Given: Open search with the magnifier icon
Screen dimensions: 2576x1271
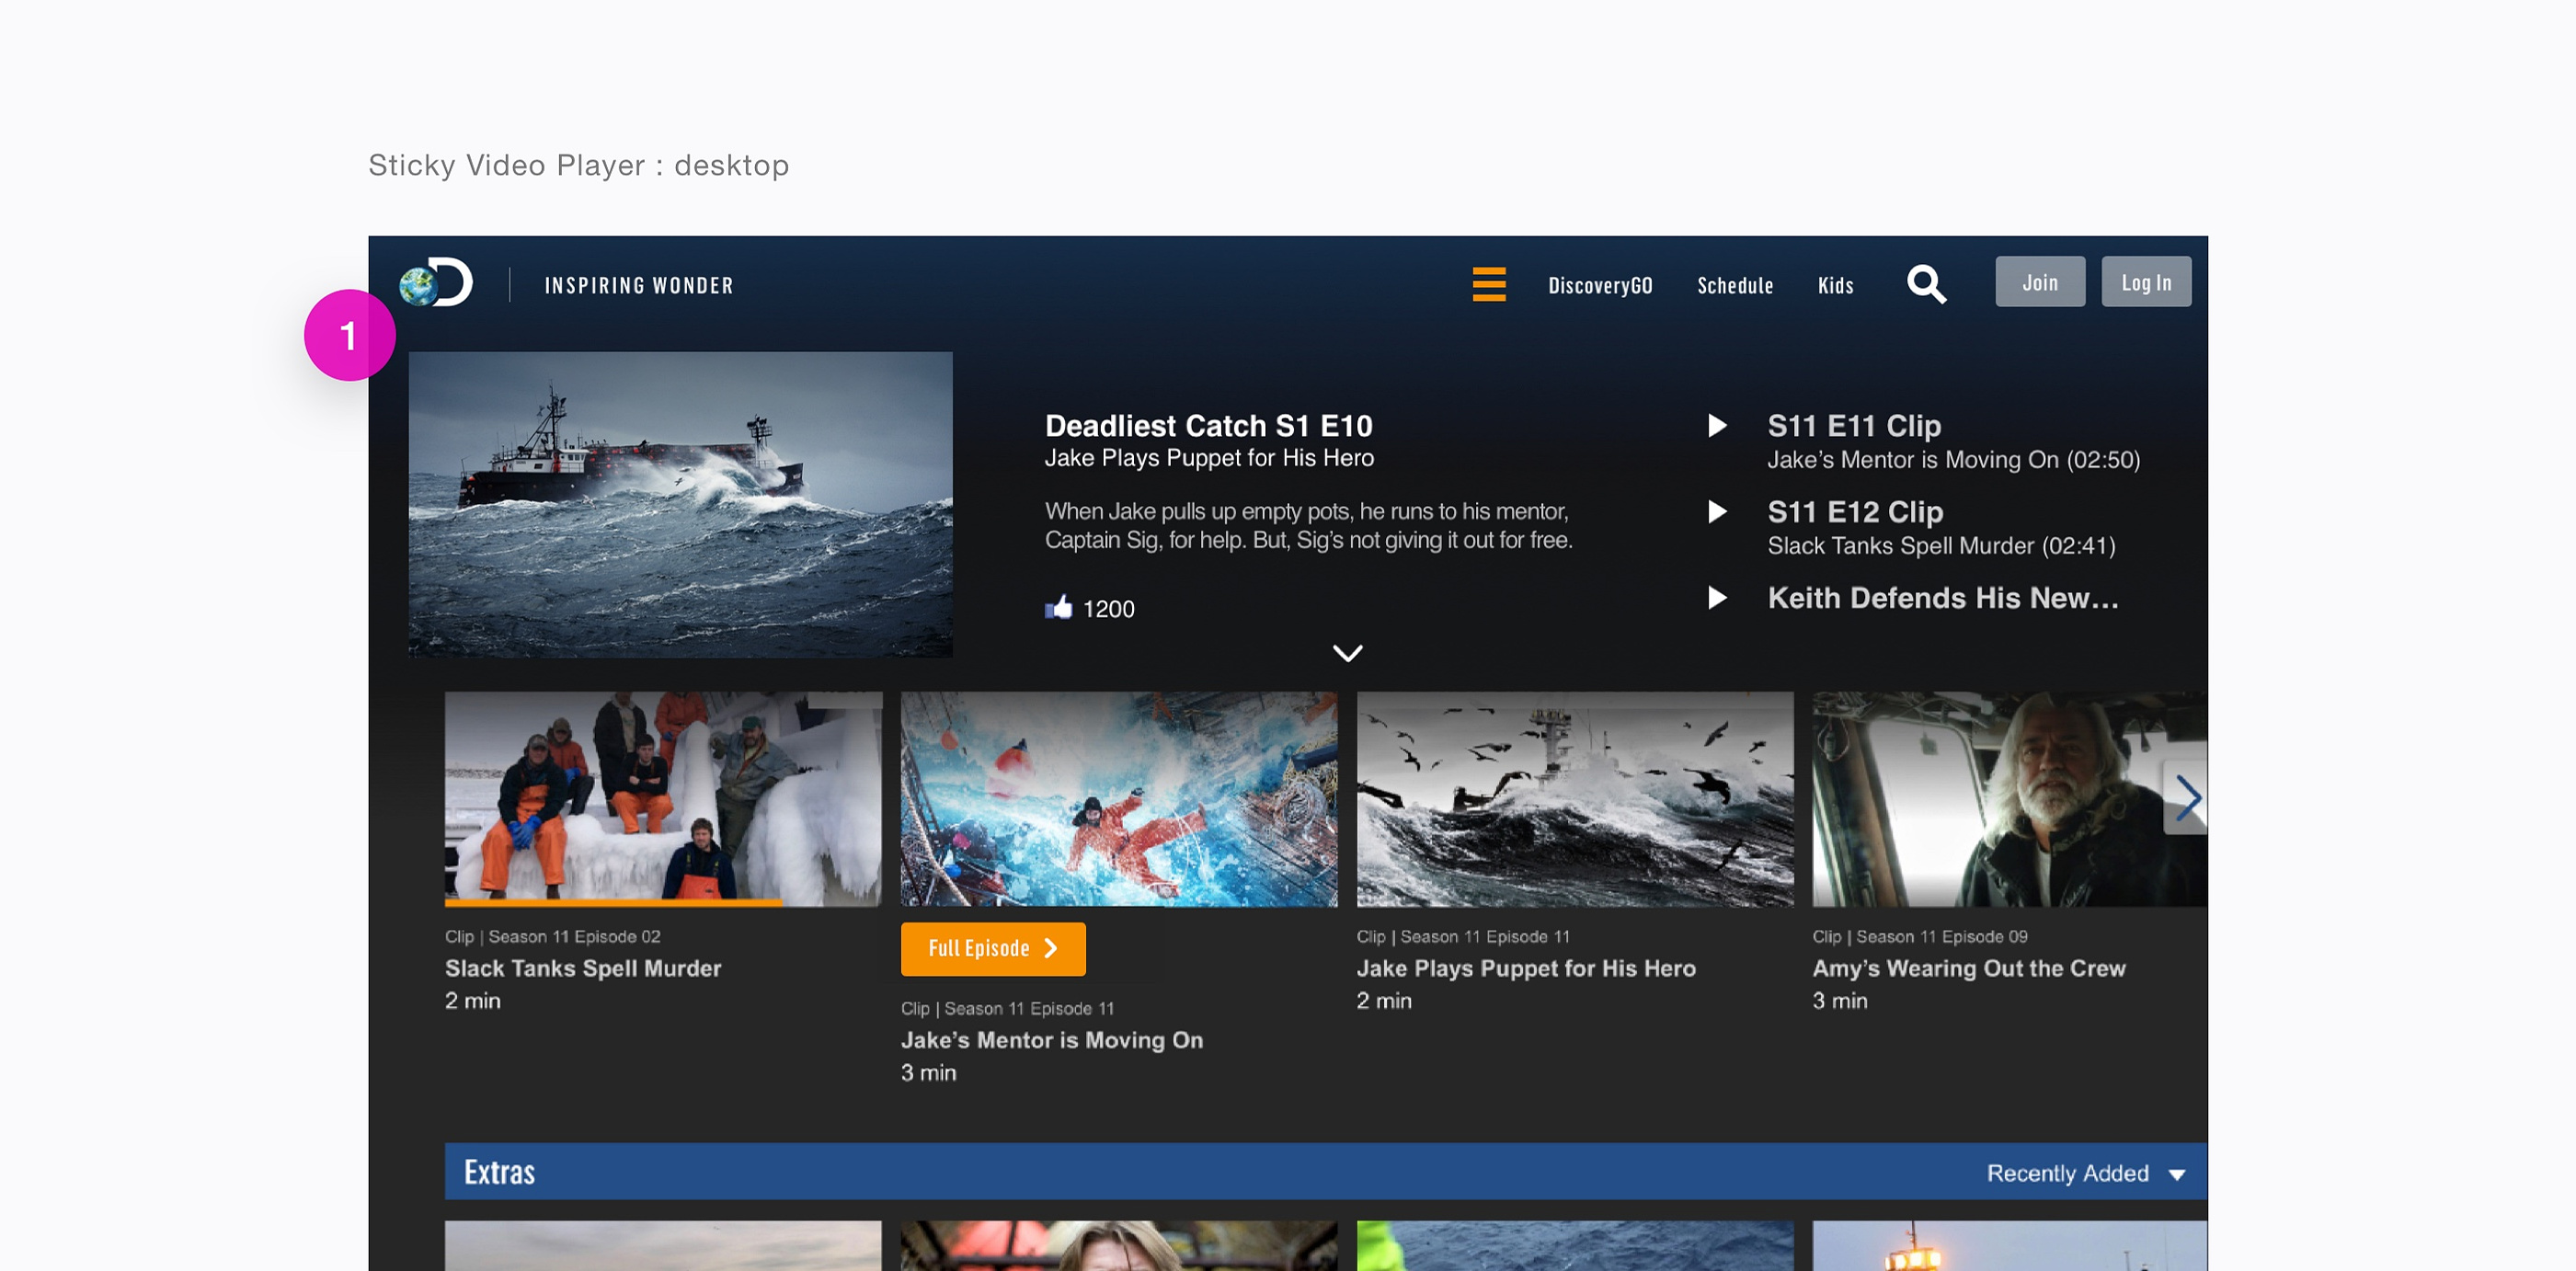Looking at the screenshot, I should (x=1926, y=284).
